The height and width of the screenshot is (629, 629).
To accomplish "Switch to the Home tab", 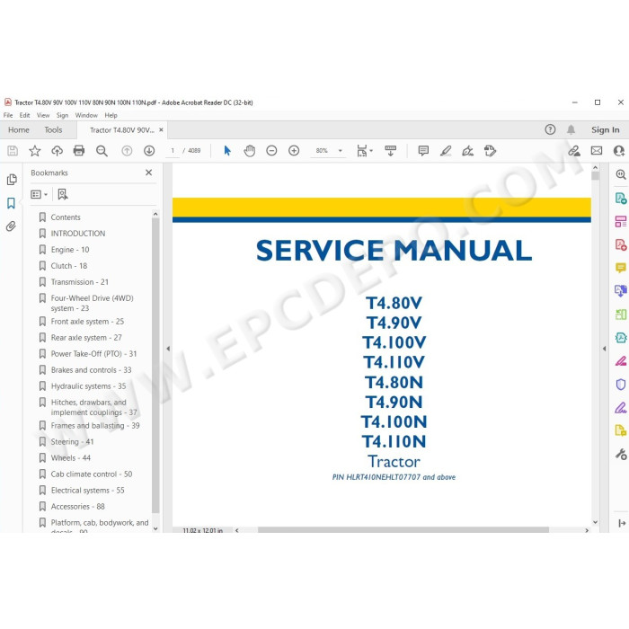I will (x=19, y=130).
